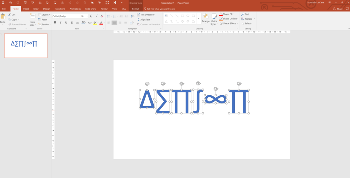Viewport: 350px width, 178px height.
Task: Increase the font size
Action: [91, 16]
